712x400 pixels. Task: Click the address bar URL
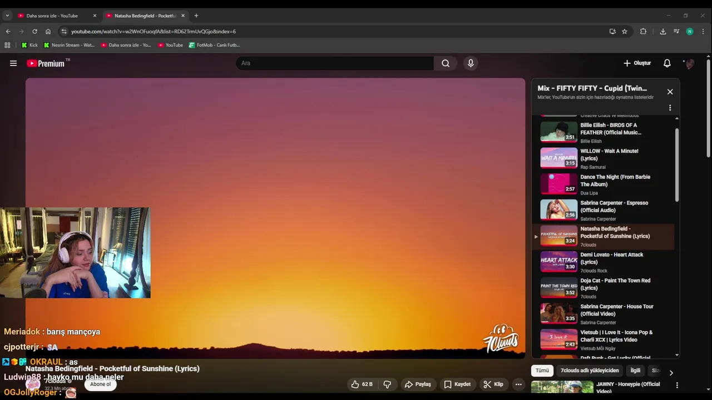[x=154, y=32]
